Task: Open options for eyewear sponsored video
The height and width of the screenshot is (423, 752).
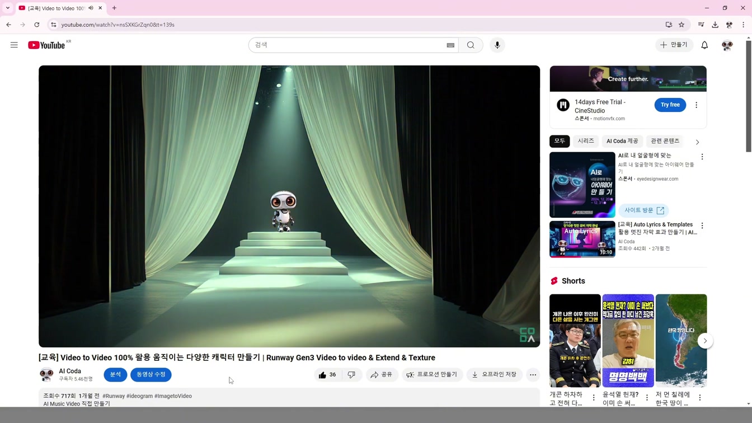Action: pos(702,157)
